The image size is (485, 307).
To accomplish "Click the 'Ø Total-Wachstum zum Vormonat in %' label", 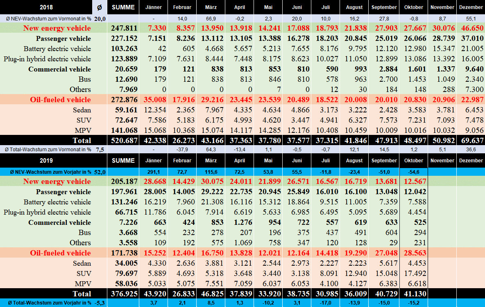I will click(48, 150).
